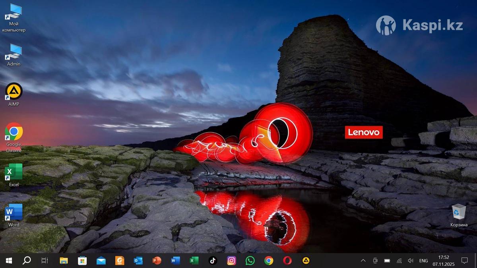Select the Word desktop shortcut
Screen dimensions: 477x268
coord(14,212)
